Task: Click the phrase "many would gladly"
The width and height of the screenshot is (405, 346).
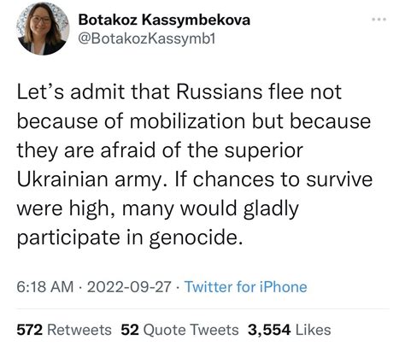Action: tap(210, 208)
